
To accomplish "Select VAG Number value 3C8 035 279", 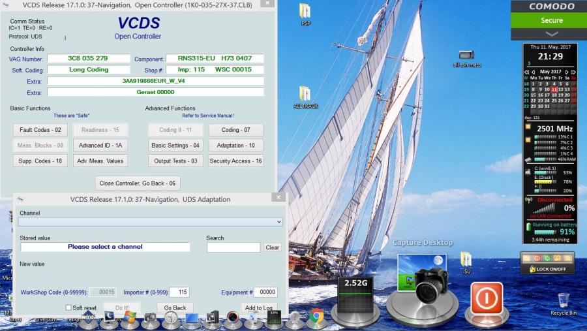I will 88,59.
